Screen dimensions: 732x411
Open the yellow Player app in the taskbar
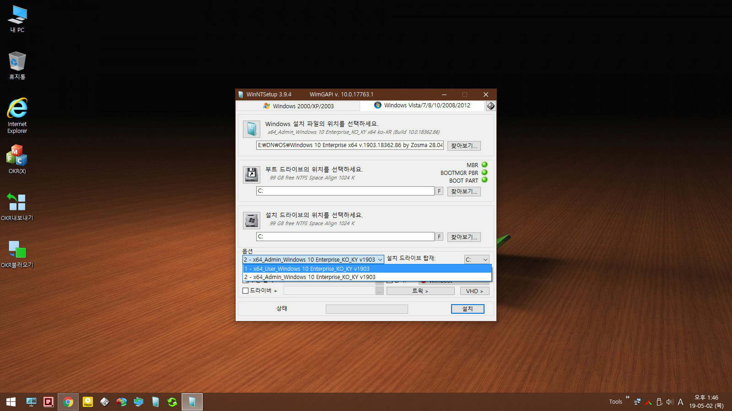[x=88, y=402]
